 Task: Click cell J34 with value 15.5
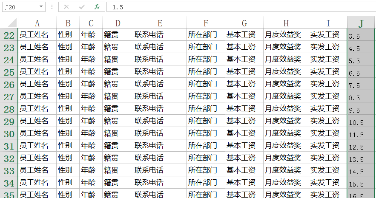(361, 183)
